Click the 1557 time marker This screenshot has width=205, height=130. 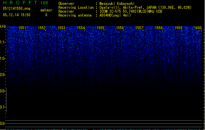coord(139,28)
